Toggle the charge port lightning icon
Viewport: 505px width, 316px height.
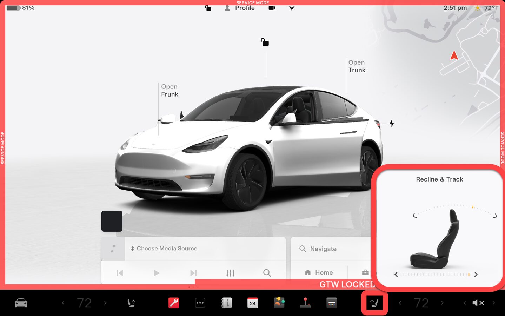pos(392,124)
